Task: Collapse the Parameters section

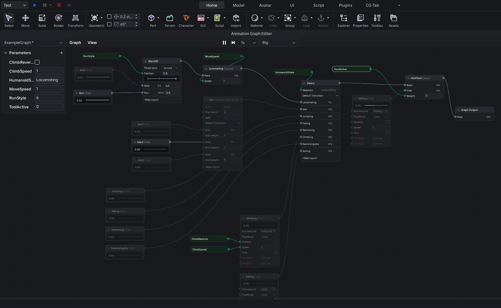Action: point(5,53)
